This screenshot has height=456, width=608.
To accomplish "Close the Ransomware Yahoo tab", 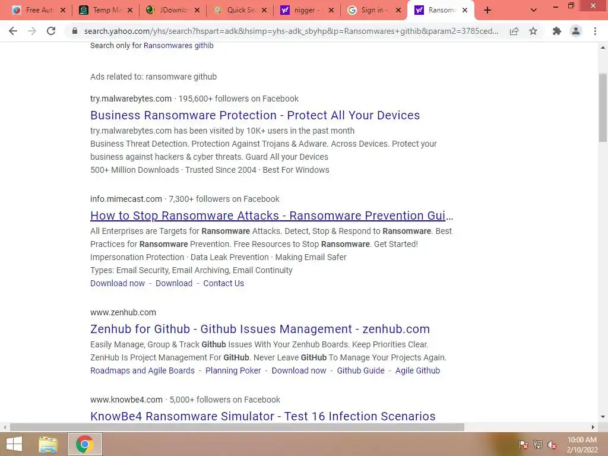I will [x=465, y=11].
